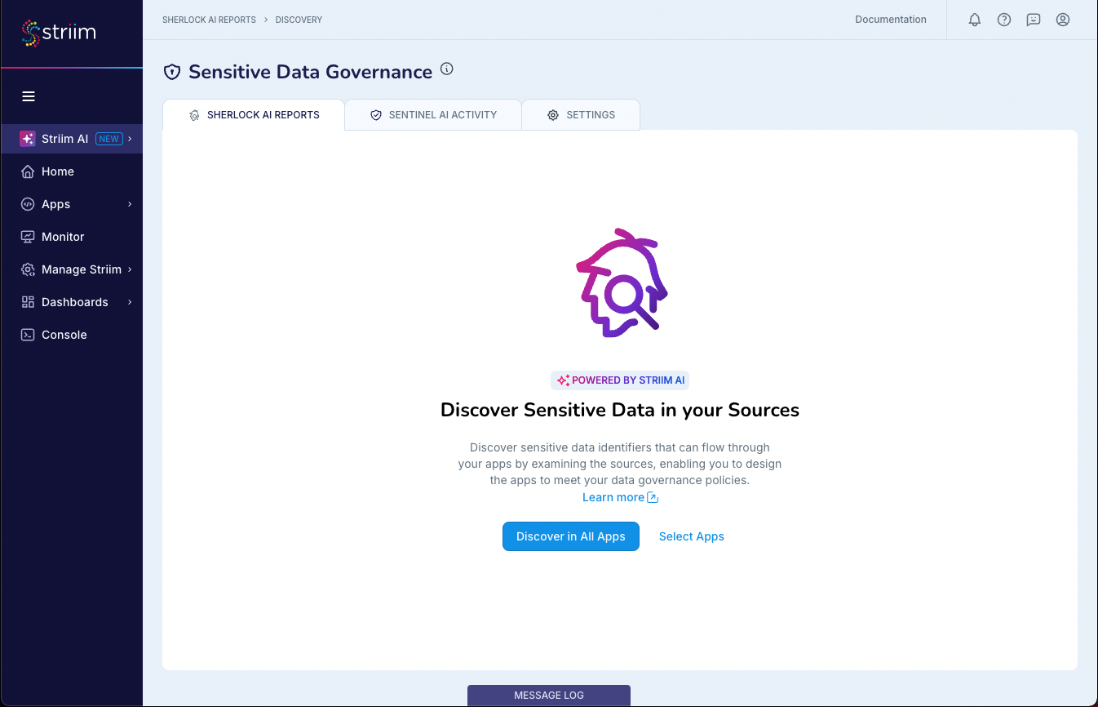Click the help question mark icon
The image size is (1098, 707).
coord(1003,20)
